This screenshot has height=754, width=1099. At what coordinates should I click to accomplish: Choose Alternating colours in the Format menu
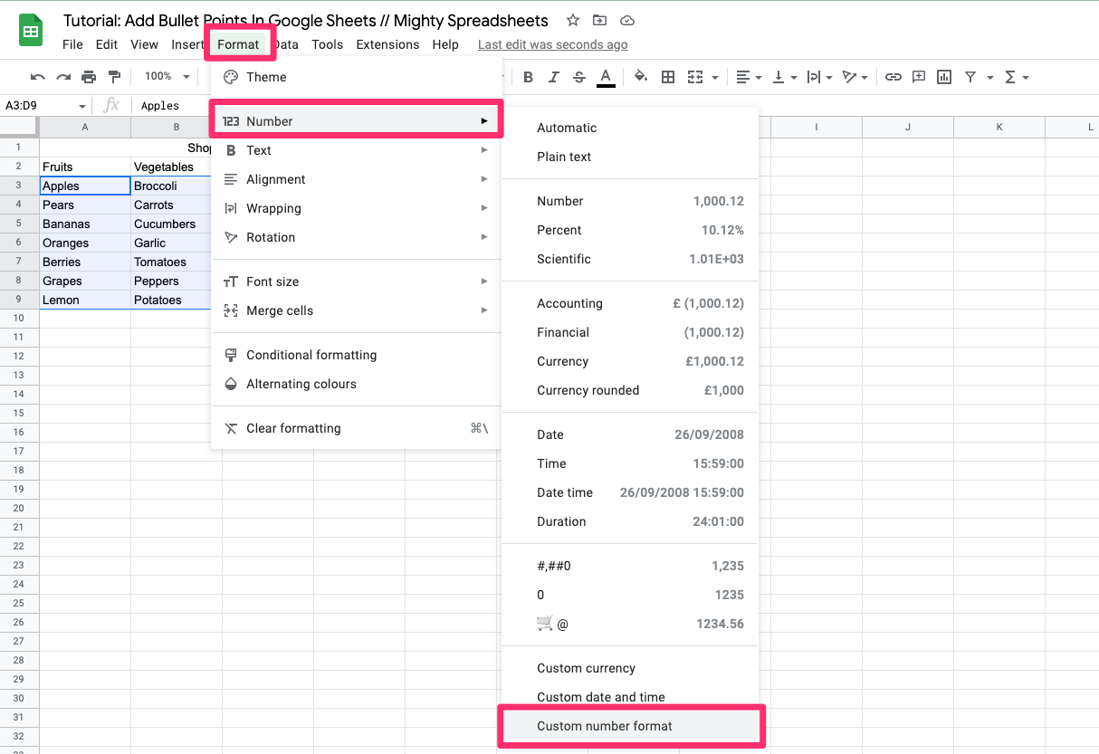(356, 384)
